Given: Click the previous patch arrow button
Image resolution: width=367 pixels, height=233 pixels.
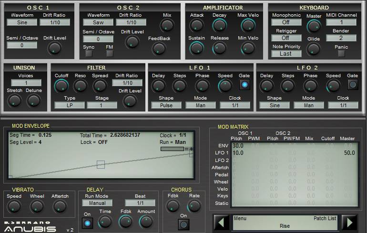Looking at the screenshot, I should click(220, 223).
